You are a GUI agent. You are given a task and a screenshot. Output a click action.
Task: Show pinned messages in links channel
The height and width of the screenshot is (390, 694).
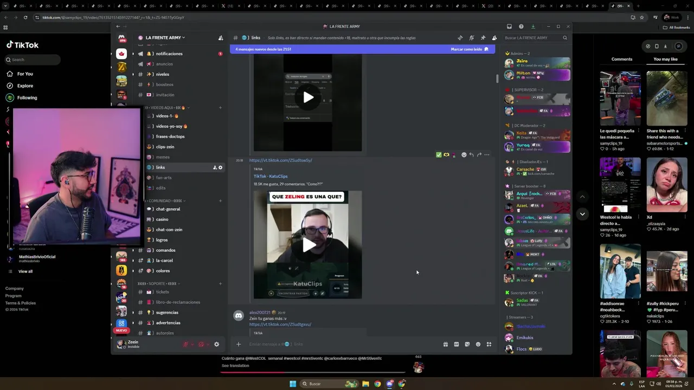tap(483, 38)
